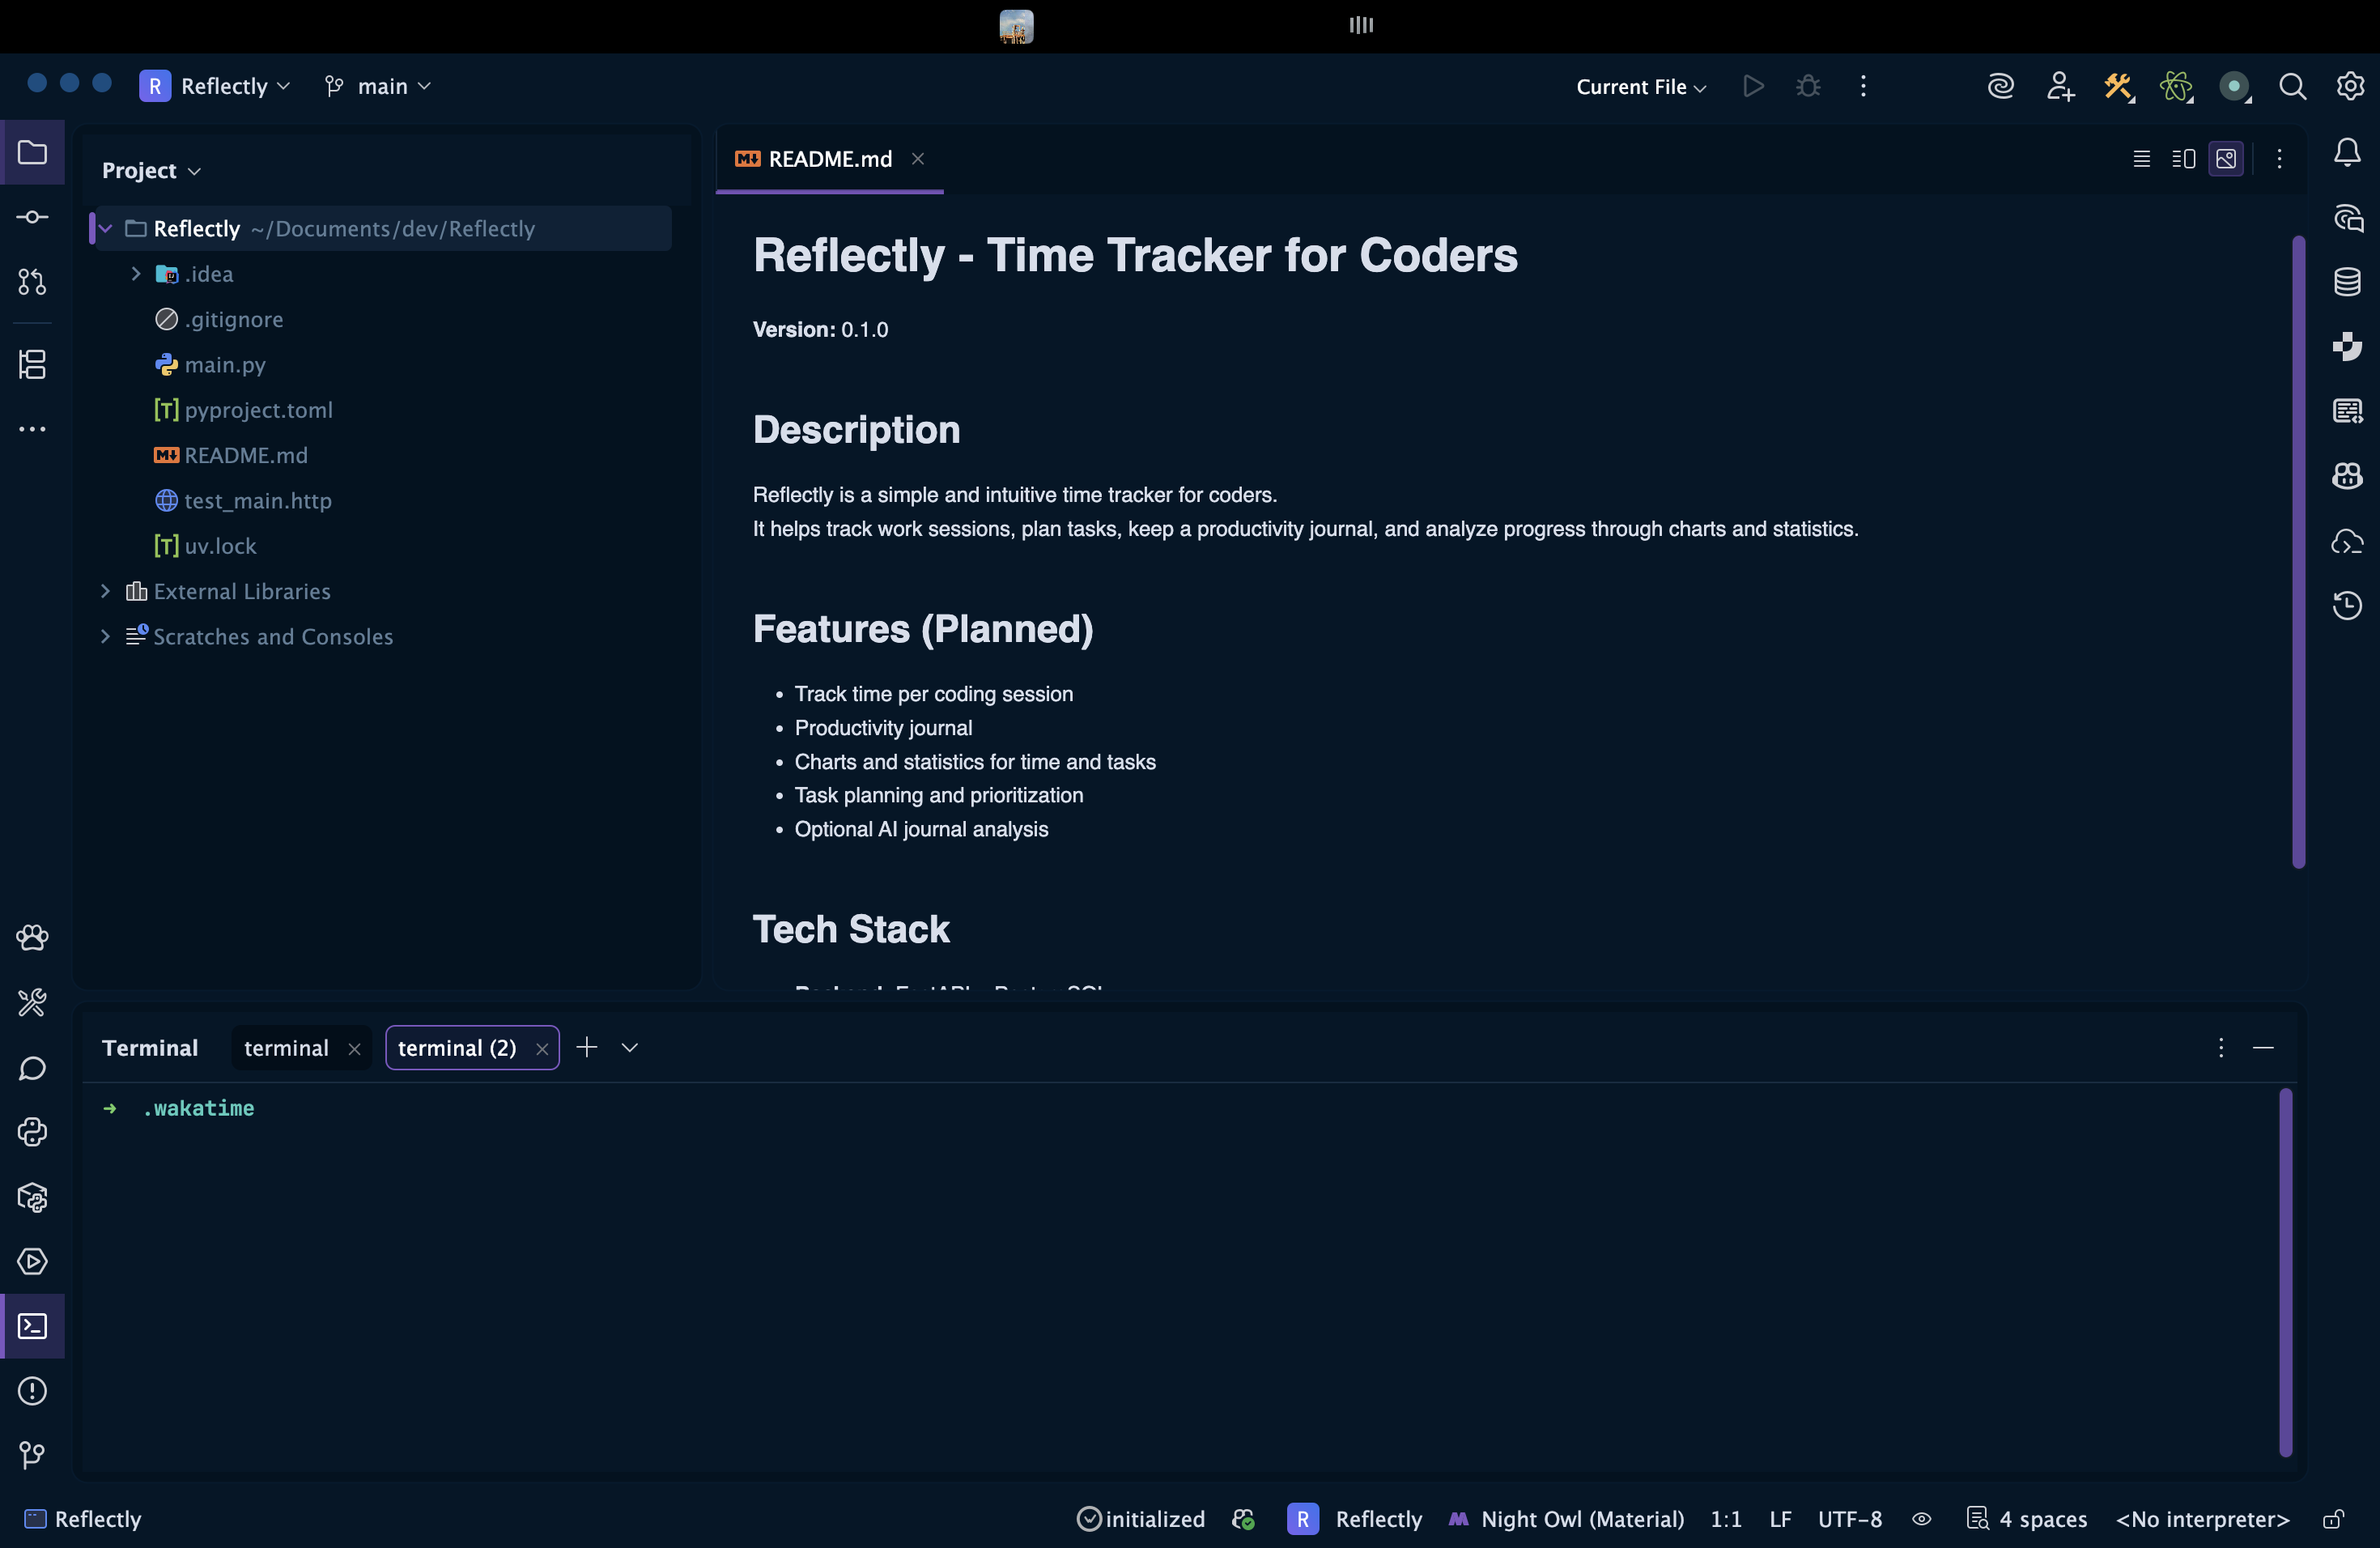The width and height of the screenshot is (2380, 1548).
Task: Open the Structure tool window icon
Action: [x=32, y=364]
